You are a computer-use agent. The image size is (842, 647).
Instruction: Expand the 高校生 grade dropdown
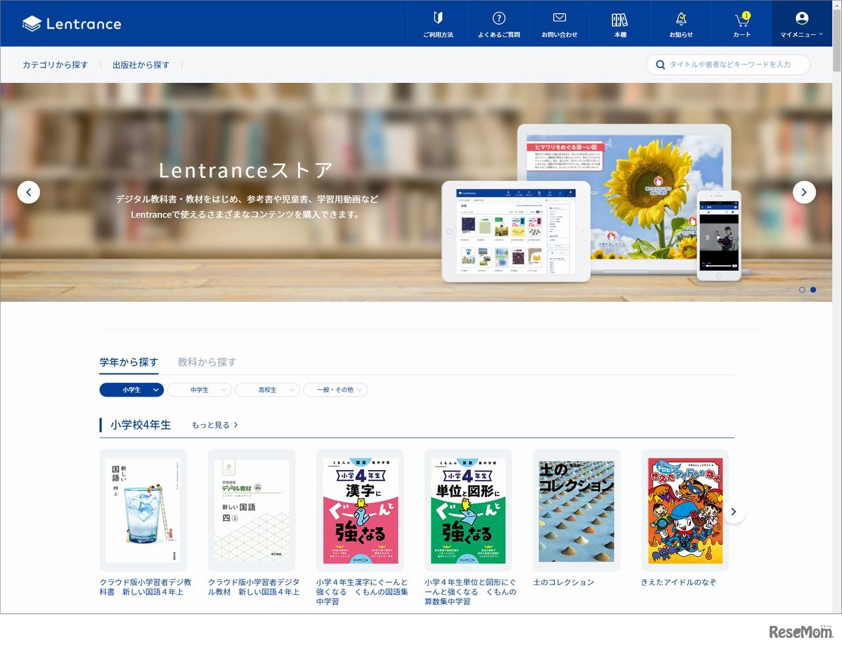click(x=267, y=390)
